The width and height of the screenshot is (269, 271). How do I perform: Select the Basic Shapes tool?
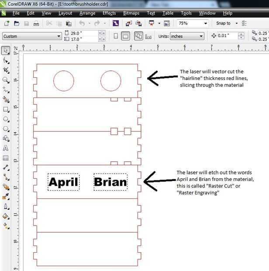(6, 138)
